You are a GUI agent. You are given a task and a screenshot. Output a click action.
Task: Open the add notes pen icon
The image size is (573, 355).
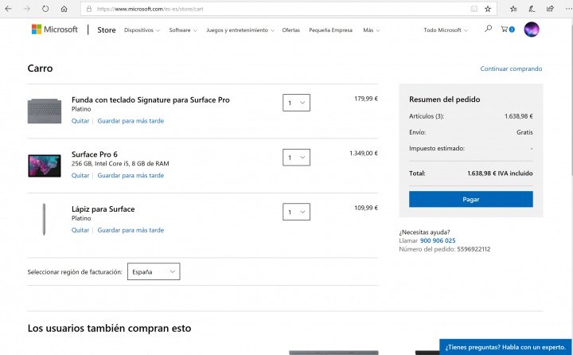[530, 9]
